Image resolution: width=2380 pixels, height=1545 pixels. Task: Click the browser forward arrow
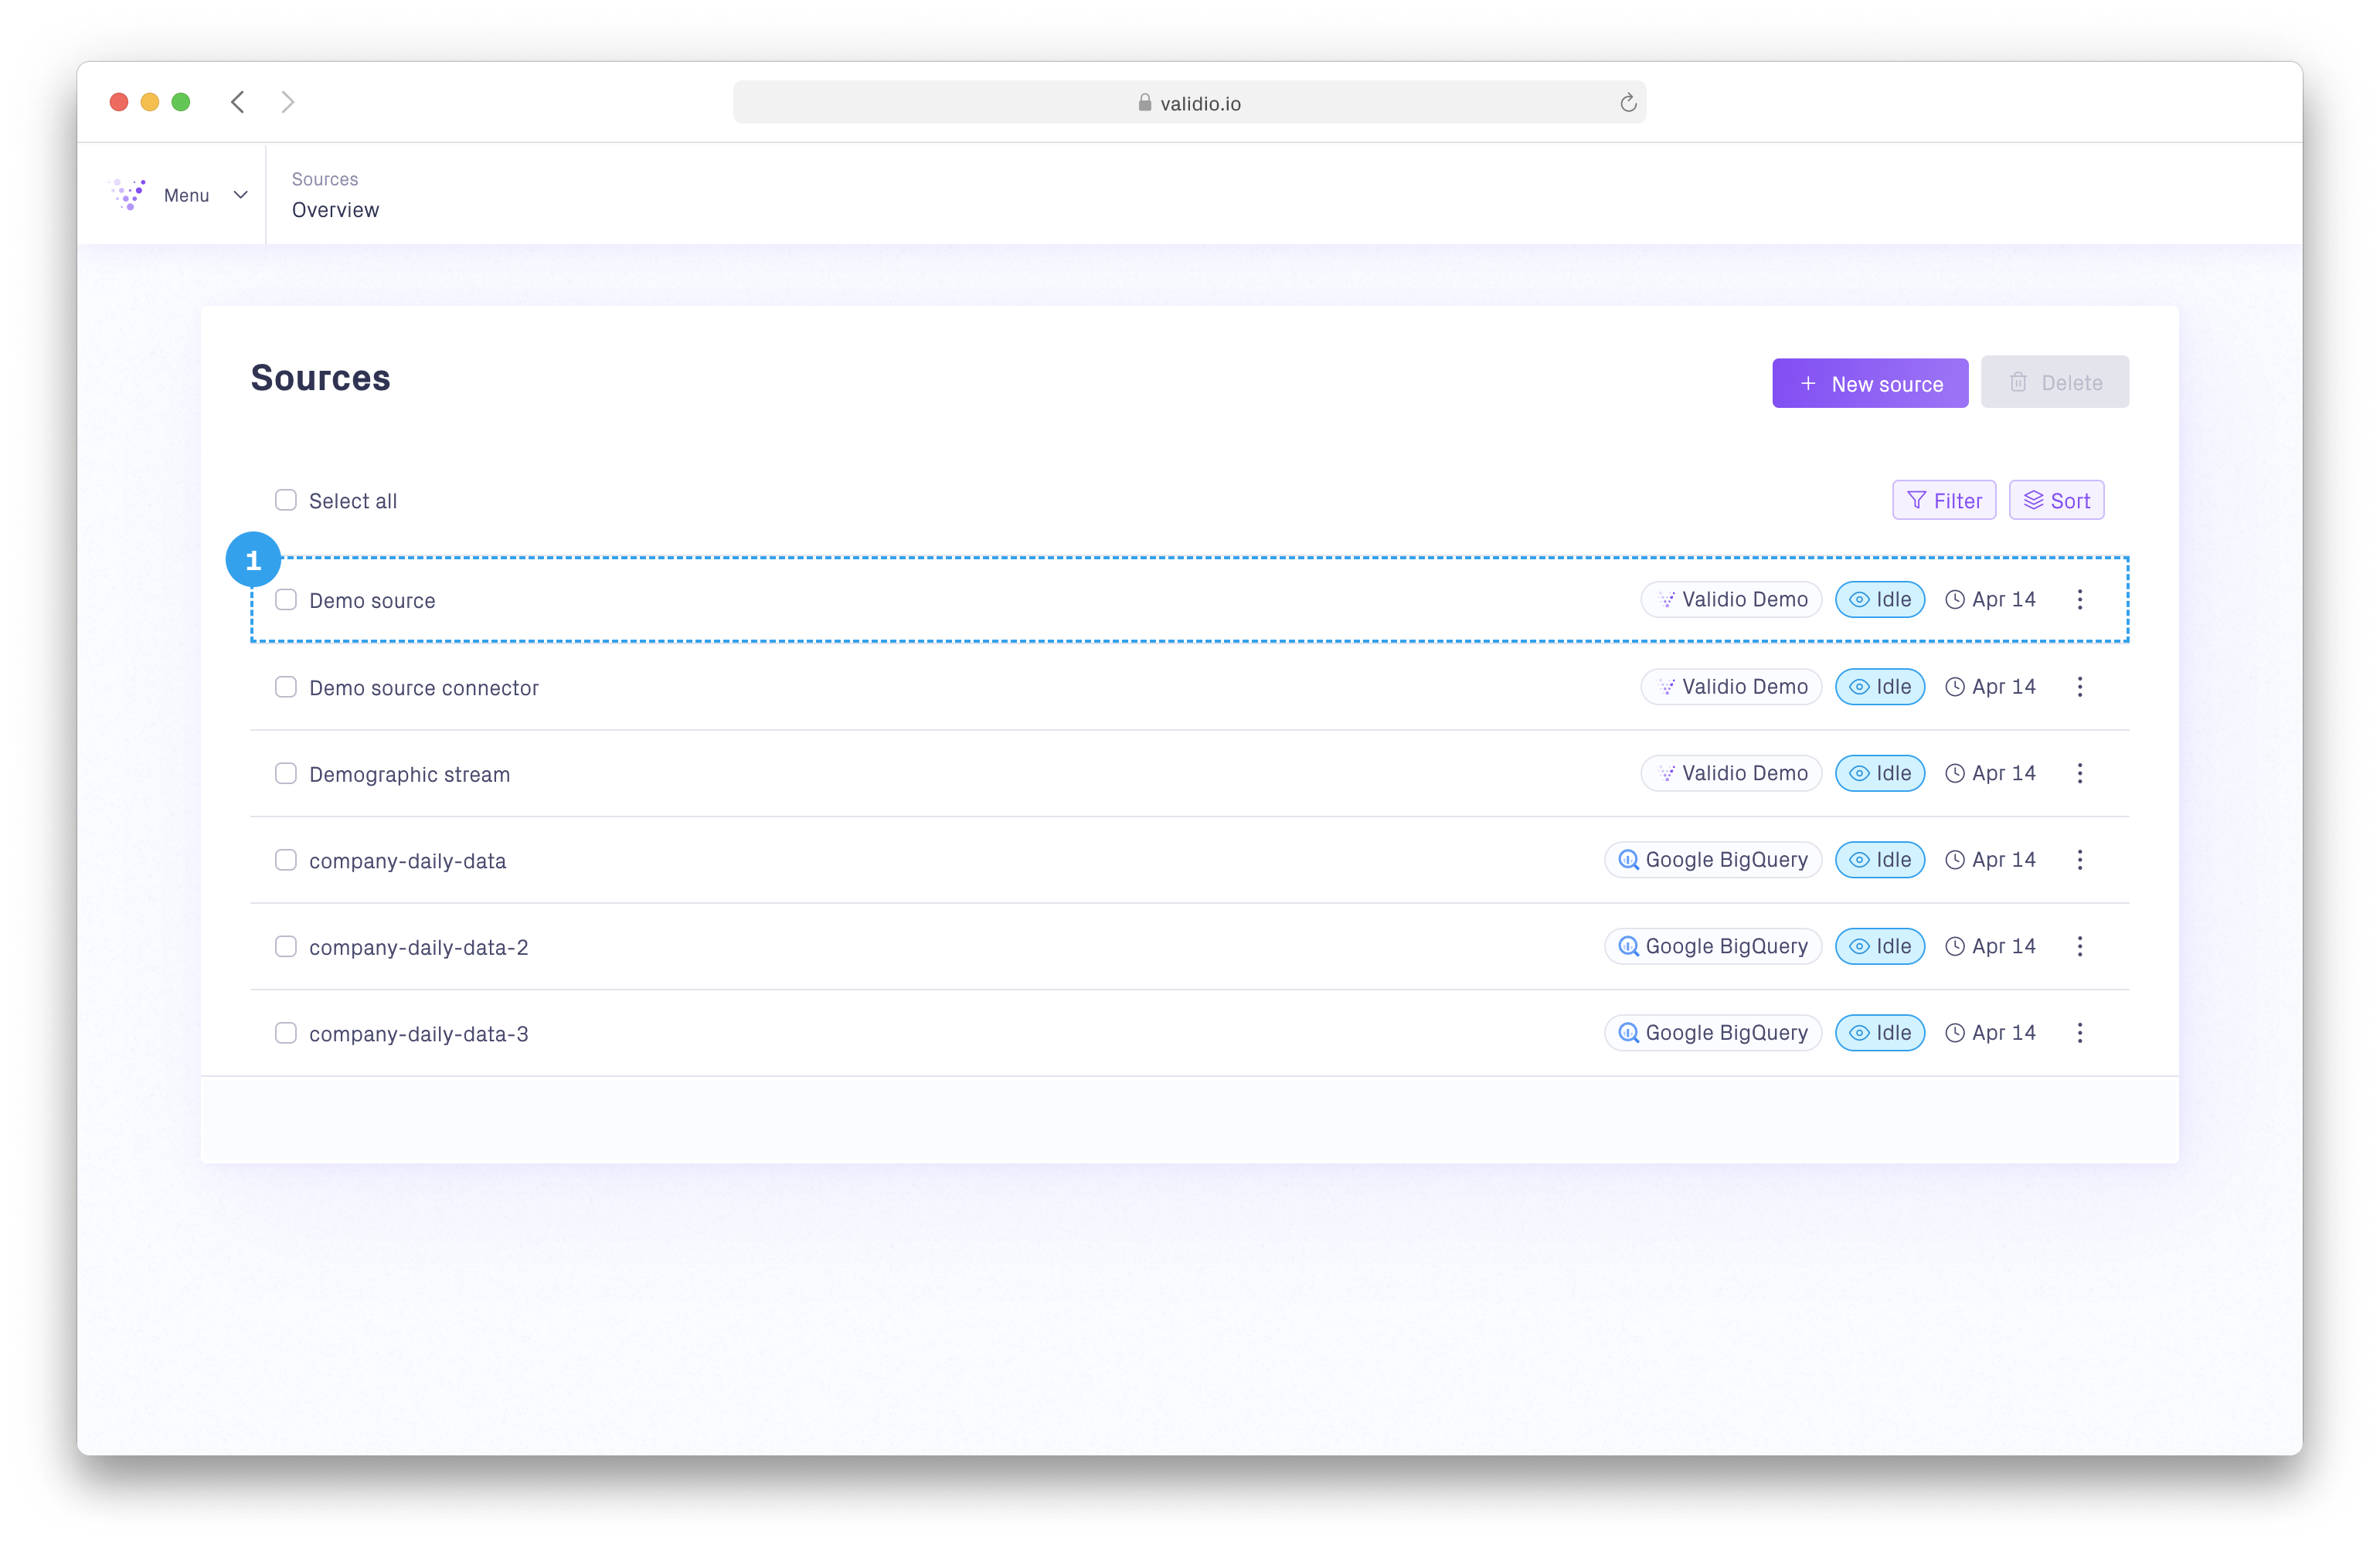coord(288,102)
